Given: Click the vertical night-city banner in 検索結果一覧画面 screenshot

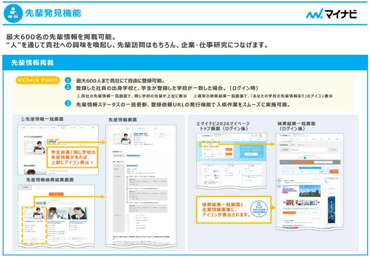Looking at the screenshot, I should click(331, 209).
